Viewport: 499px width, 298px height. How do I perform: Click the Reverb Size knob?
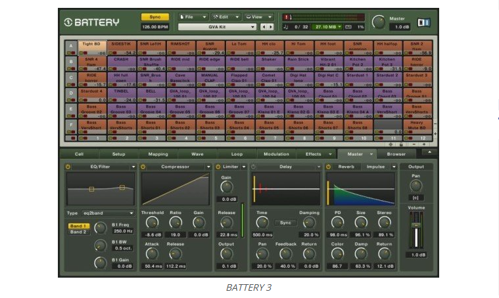pyautogui.click(x=361, y=223)
